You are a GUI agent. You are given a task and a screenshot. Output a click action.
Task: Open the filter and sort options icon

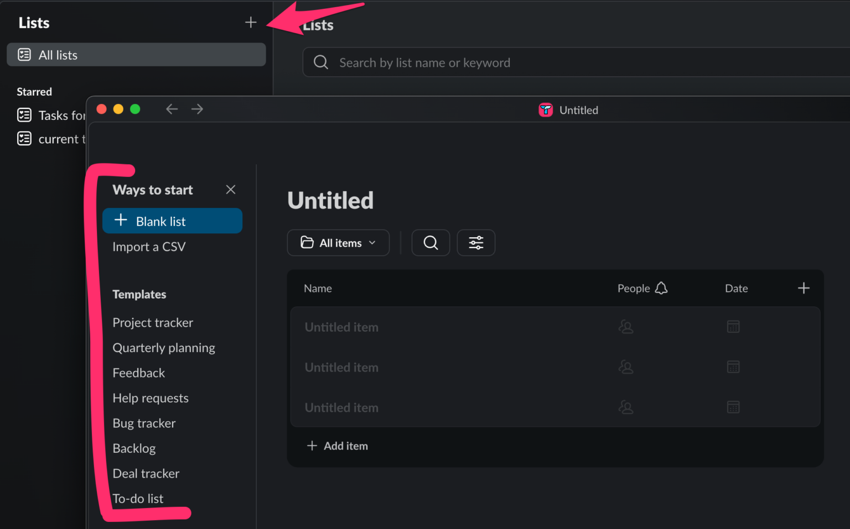(x=476, y=243)
